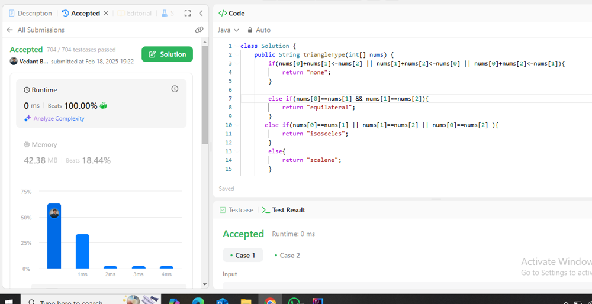Click the return "scalene"; code line

click(312, 160)
